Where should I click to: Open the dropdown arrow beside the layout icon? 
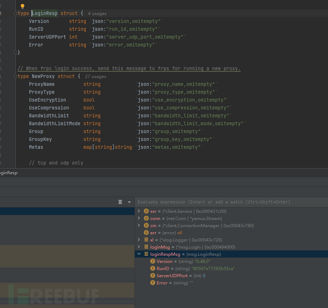129,202
